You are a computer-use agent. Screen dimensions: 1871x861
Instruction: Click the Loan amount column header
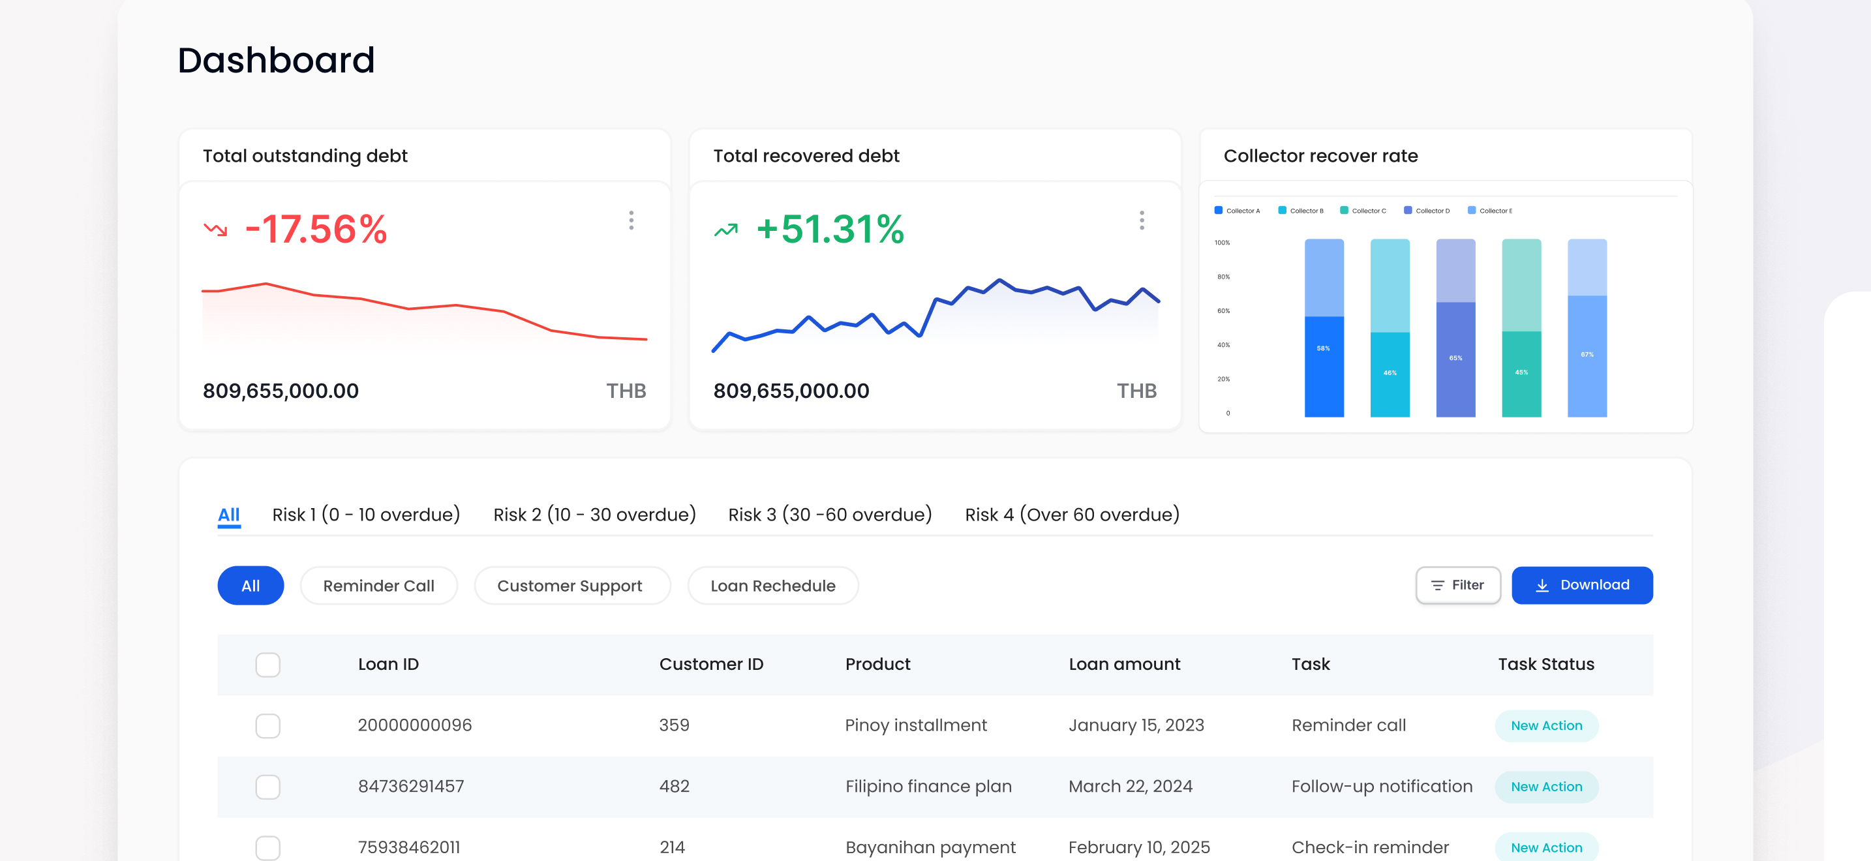point(1124,664)
